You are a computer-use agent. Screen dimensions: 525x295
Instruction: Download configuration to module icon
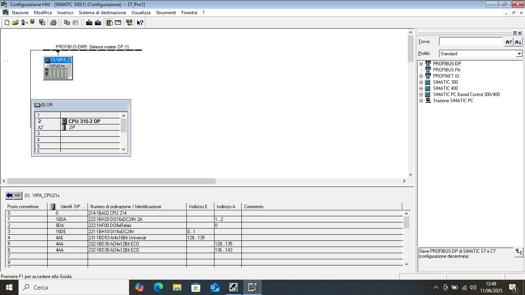[x=89, y=23]
